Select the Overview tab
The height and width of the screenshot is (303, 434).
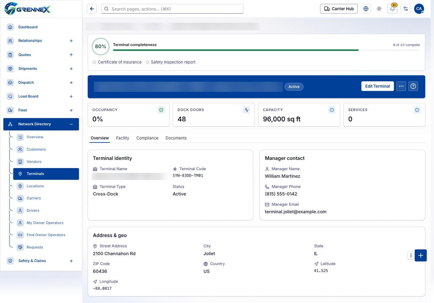coord(100,138)
